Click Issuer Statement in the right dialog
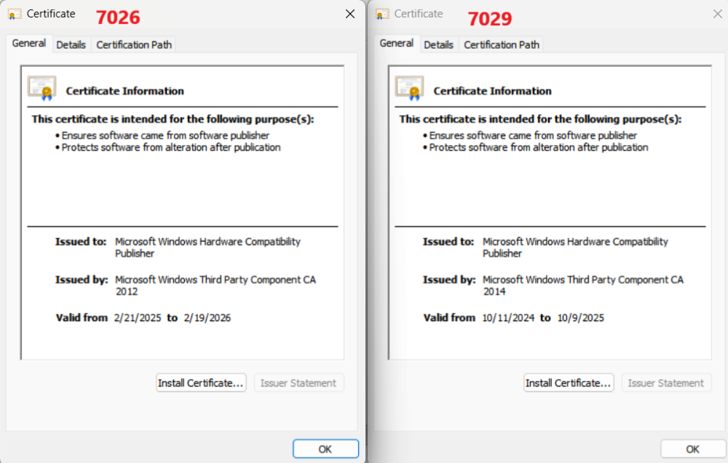The height and width of the screenshot is (463, 728). (666, 383)
